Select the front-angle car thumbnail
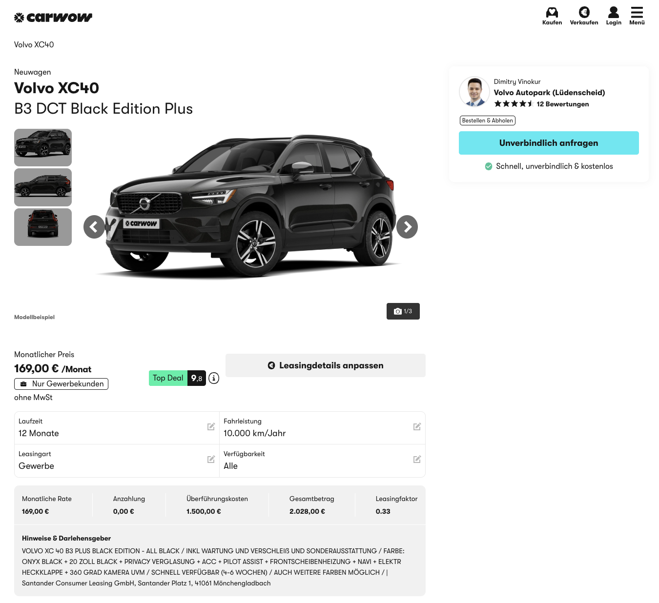The width and height of the screenshot is (659, 603). tap(43, 147)
